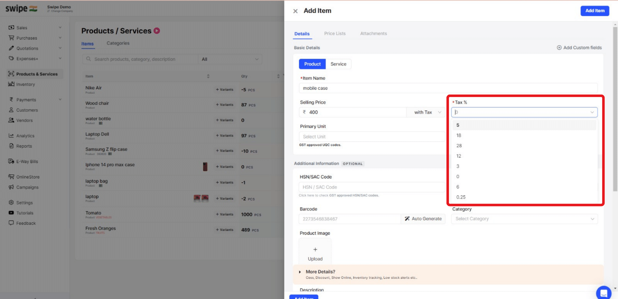This screenshot has height=299, width=618.
Task: Expand the Sales menu chevron
Action: pos(60,28)
